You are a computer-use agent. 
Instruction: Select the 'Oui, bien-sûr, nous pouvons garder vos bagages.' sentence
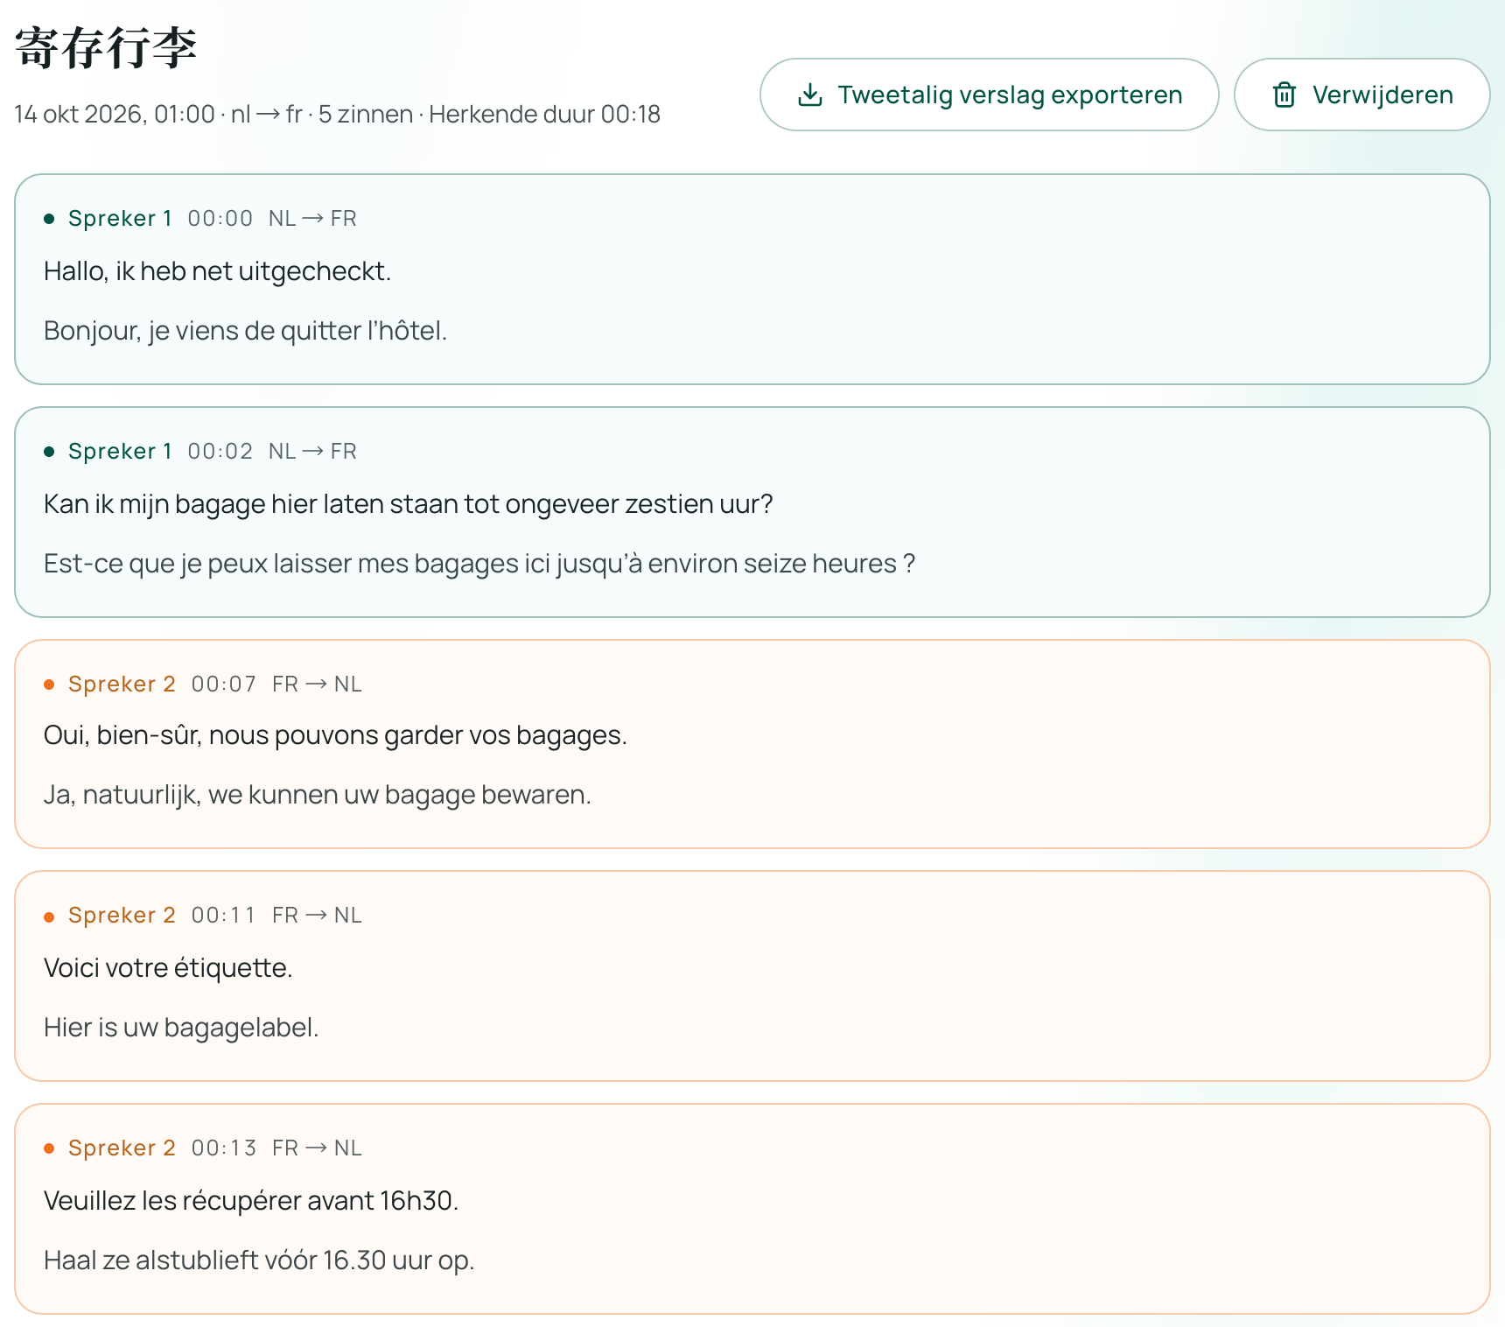(335, 735)
